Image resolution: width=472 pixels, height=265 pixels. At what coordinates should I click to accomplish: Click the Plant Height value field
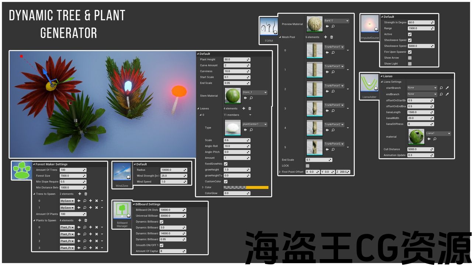[237, 60]
